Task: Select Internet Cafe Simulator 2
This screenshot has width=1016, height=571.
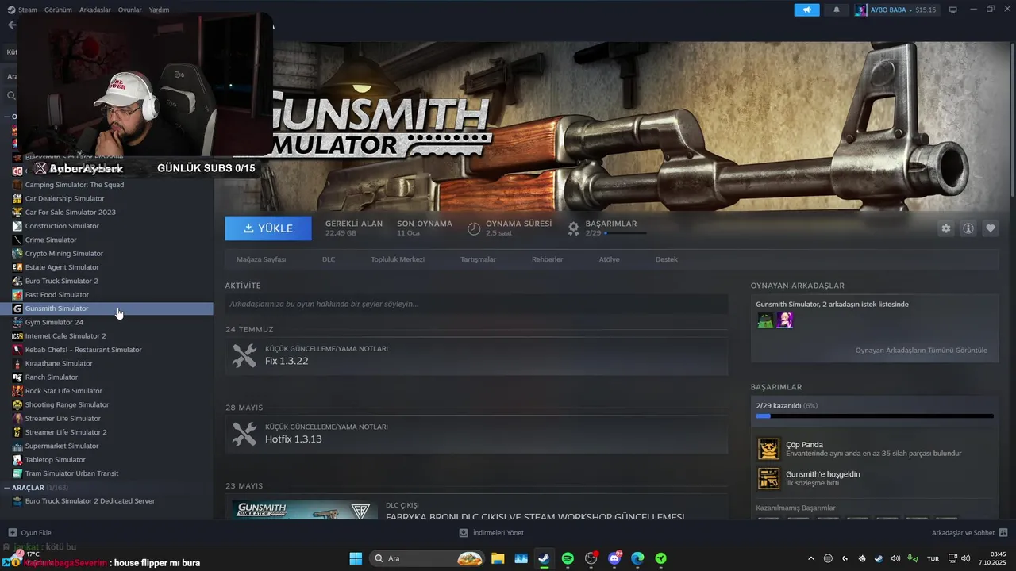Action: pos(65,335)
